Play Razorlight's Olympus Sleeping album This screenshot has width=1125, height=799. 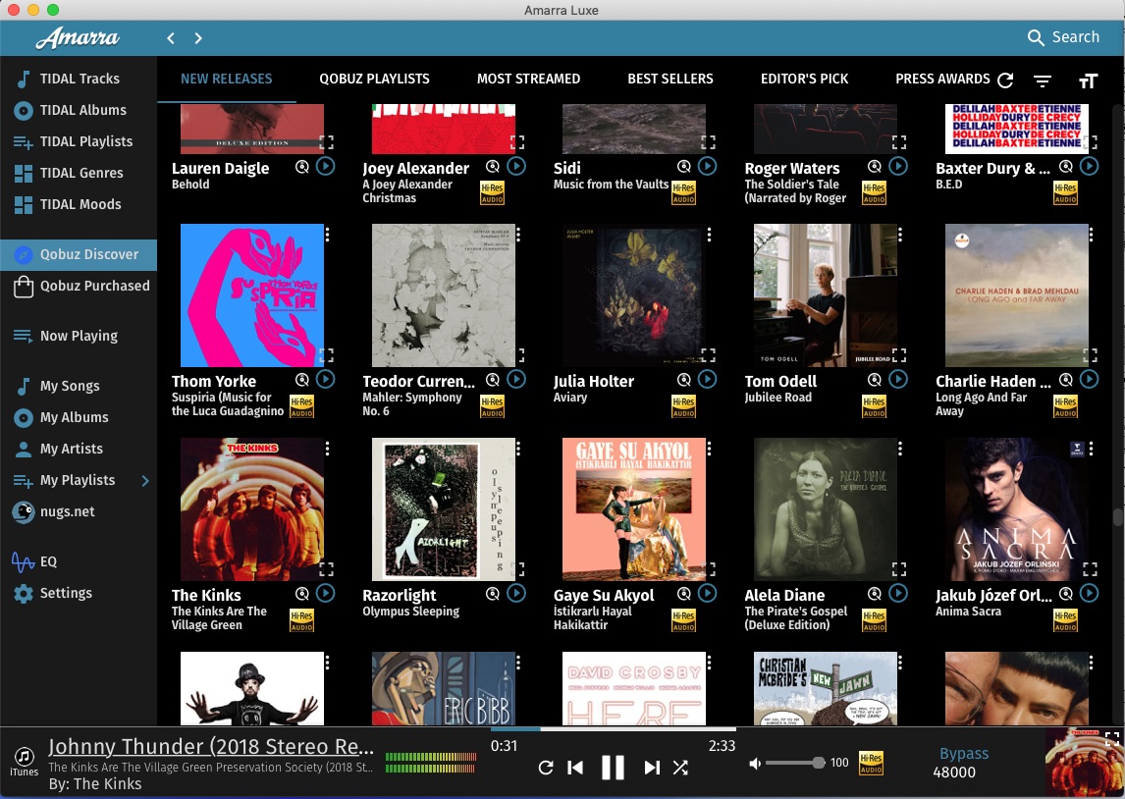[x=516, y=593]
